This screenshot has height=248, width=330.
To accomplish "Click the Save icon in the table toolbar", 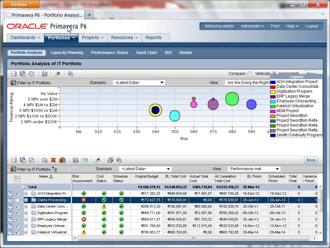I will click(14, 160).
